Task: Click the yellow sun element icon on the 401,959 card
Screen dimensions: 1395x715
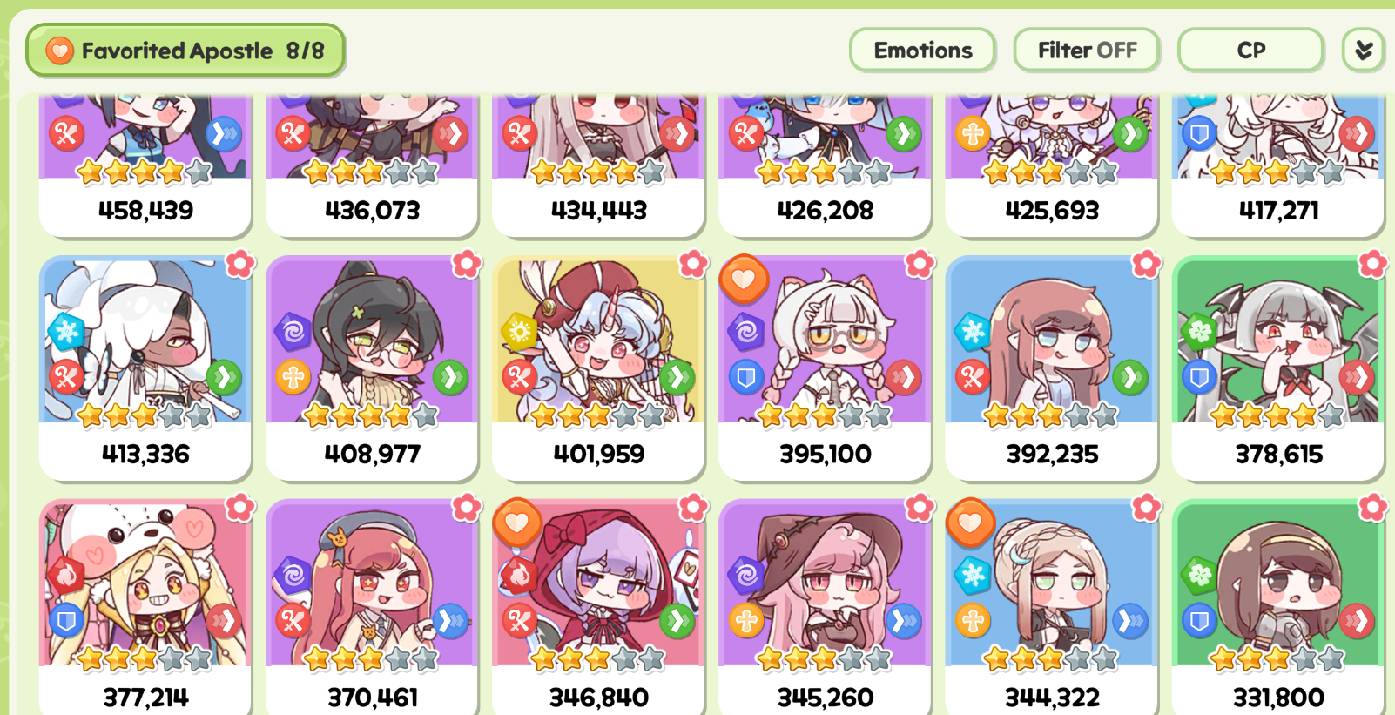Action: coord(519,332)
